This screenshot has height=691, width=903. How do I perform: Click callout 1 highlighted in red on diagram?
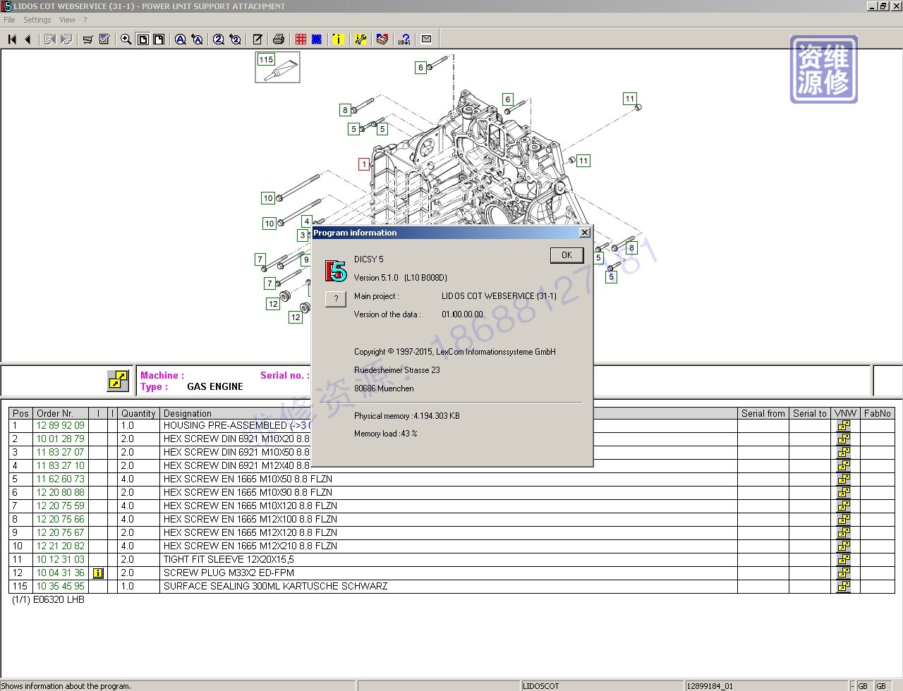[x=364, y=164]
